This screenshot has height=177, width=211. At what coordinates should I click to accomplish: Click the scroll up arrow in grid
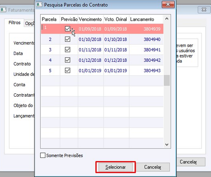pos(167,19)
